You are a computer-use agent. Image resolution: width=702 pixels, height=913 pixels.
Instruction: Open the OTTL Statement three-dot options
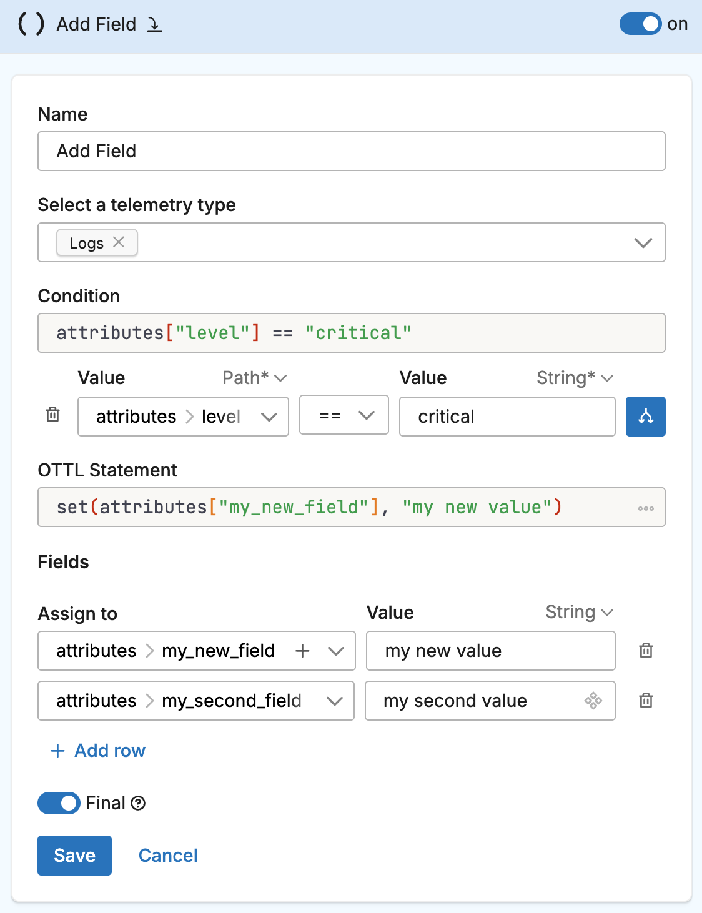(x=646, y=508)
